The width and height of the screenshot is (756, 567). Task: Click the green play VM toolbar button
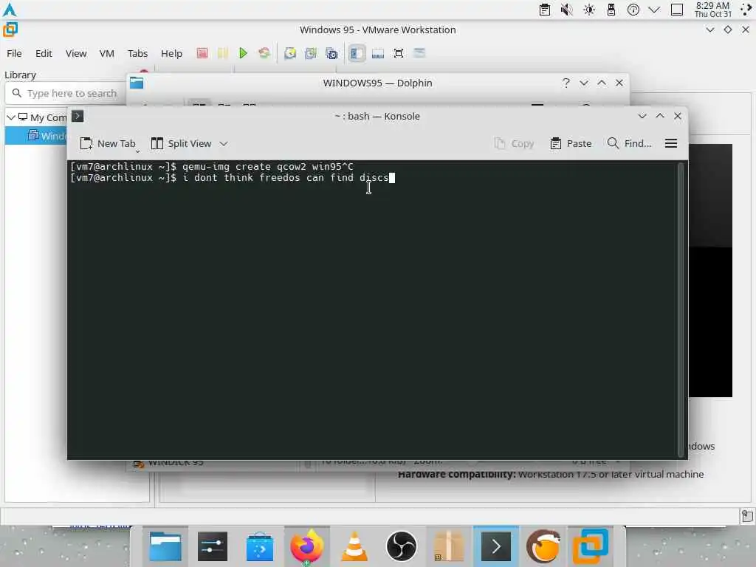pyautogui.click(x=244, y=53)
